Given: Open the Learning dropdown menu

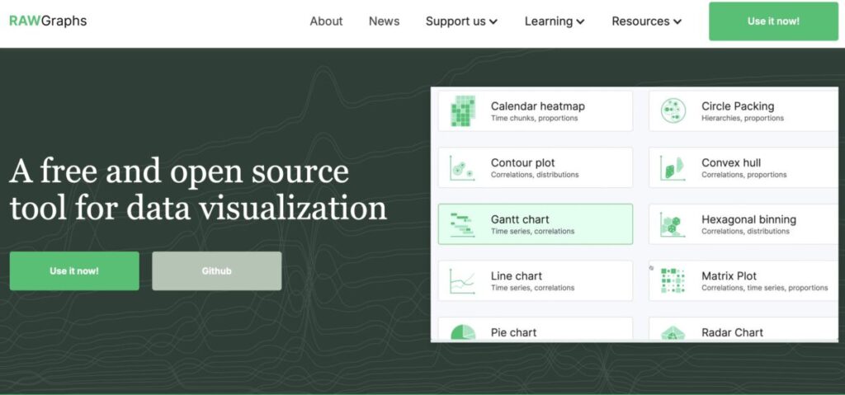Looking at the screenshot, I should coord(555,21).
